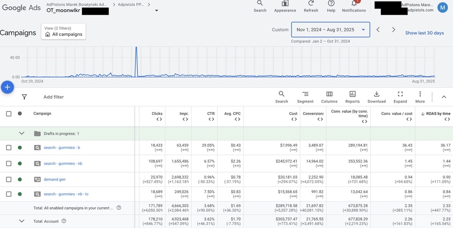Image resolution: width=453 pixels, height=228 pixels.
Task: Click the chart spike peak
Action: click(136, 48)
